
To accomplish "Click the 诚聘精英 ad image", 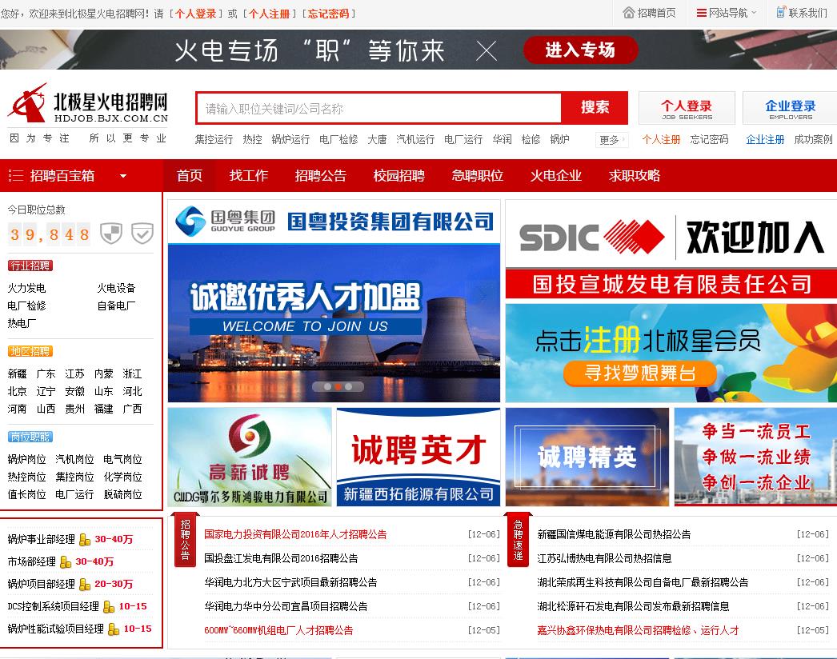I will (587, 457).
